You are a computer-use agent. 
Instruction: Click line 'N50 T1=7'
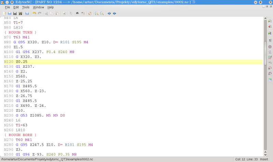point(13,22)
